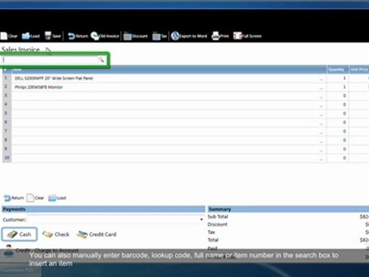369x277 pixels.
Task: Click quantity cell of DELL row
Action: point(337,78)
